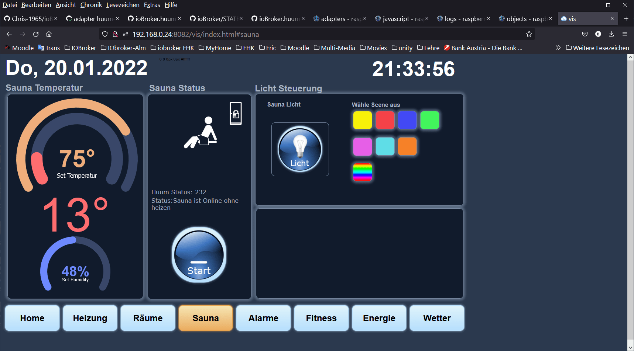
Task: Open the Ansicht menu
Action: [x=66, y=5]
